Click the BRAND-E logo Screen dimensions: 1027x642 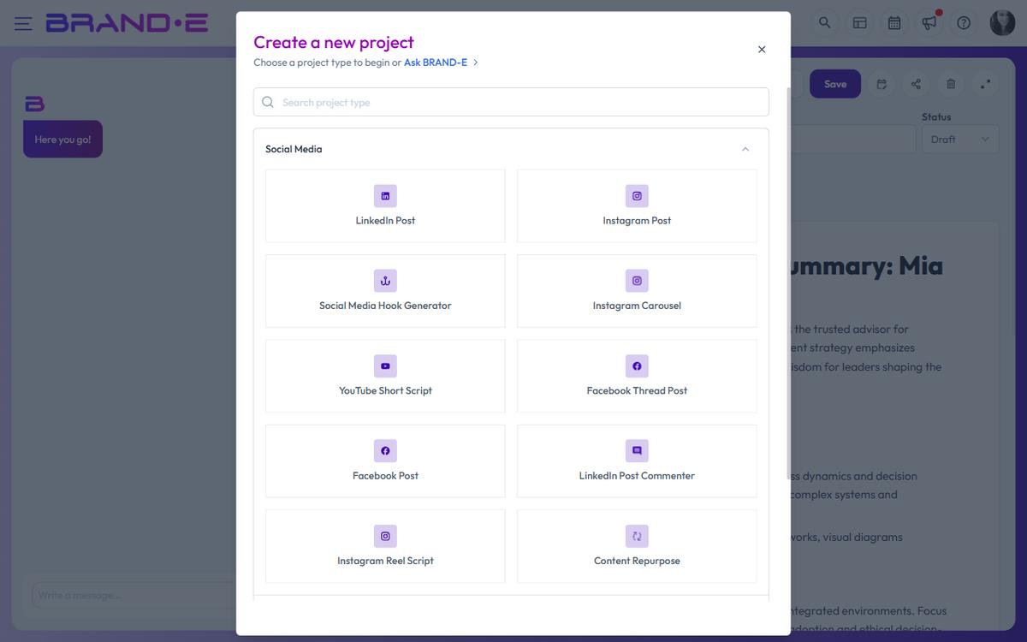[128, 23]
